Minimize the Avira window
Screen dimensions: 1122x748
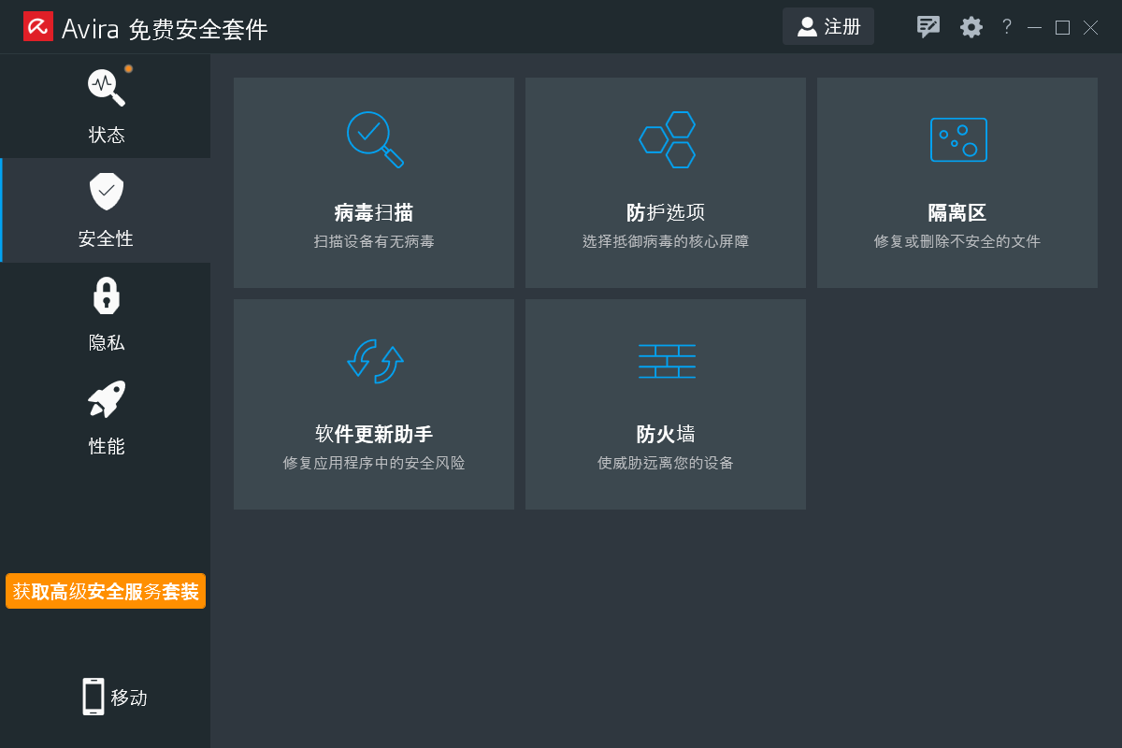tap(1034, 27)
